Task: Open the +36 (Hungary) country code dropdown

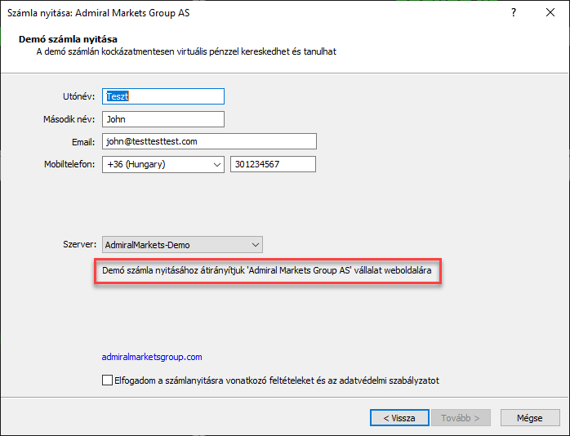Action: 163,164
